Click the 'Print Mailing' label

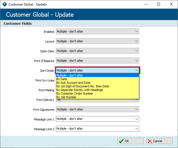click(46, 90)
